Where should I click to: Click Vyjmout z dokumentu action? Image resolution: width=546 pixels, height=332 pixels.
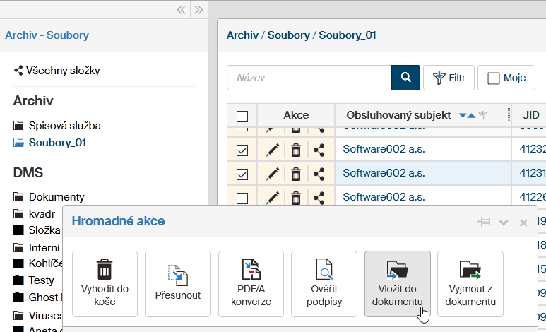[470, 284]
